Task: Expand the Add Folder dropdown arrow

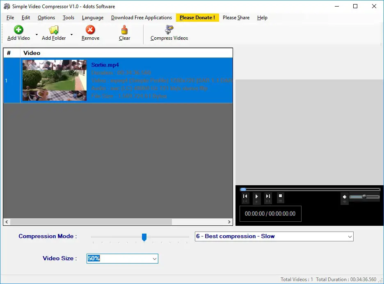Action: click(71, 34)
